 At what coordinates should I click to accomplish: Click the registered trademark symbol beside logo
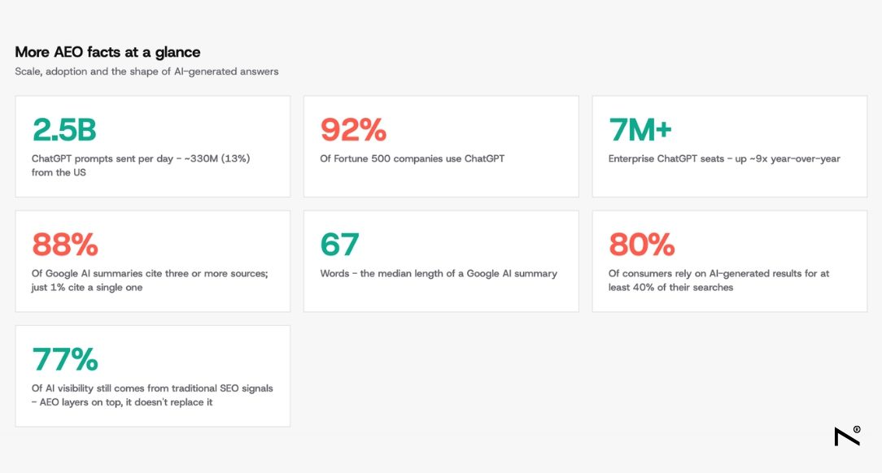[x=857, y=429]
